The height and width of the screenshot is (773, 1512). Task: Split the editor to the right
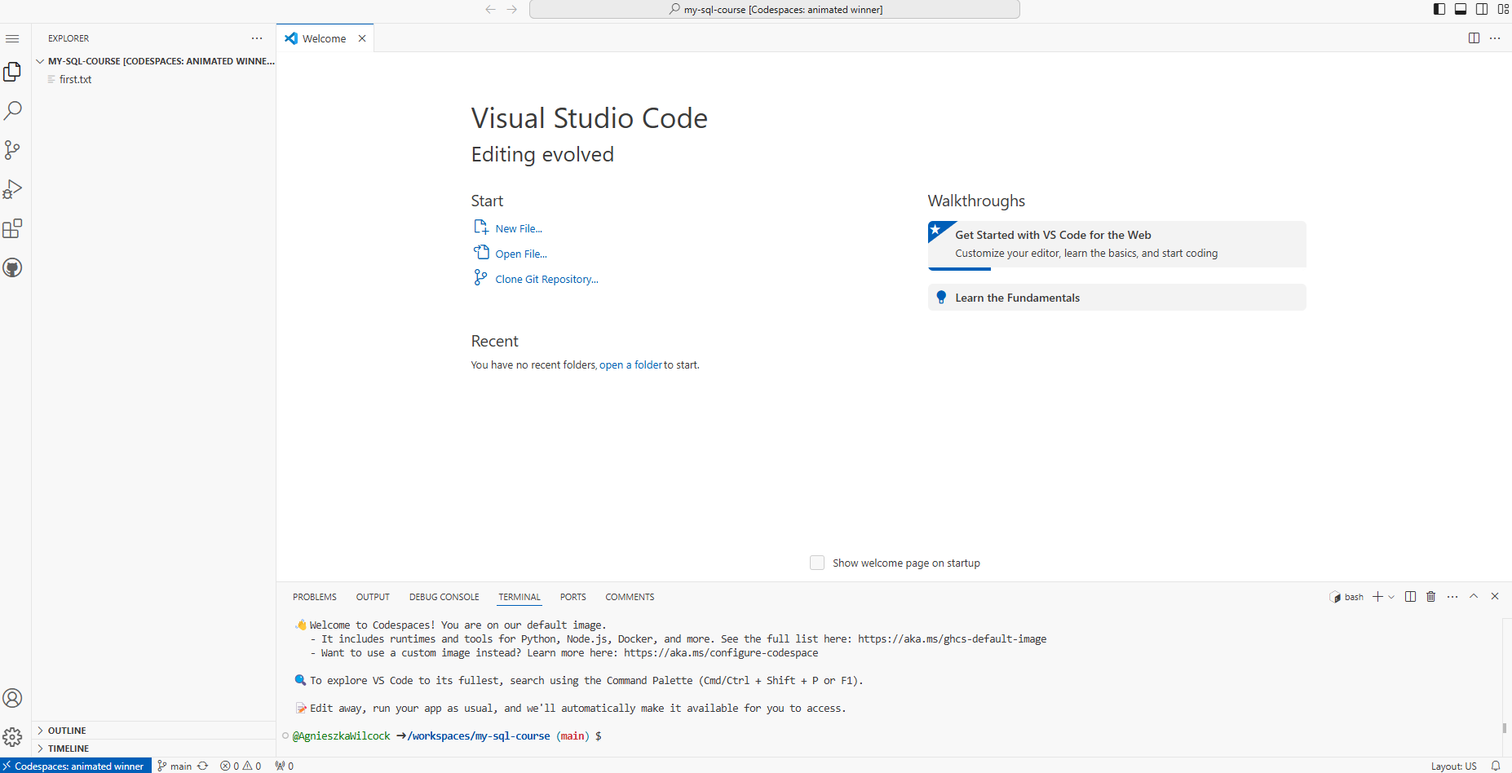point(1474,38)
